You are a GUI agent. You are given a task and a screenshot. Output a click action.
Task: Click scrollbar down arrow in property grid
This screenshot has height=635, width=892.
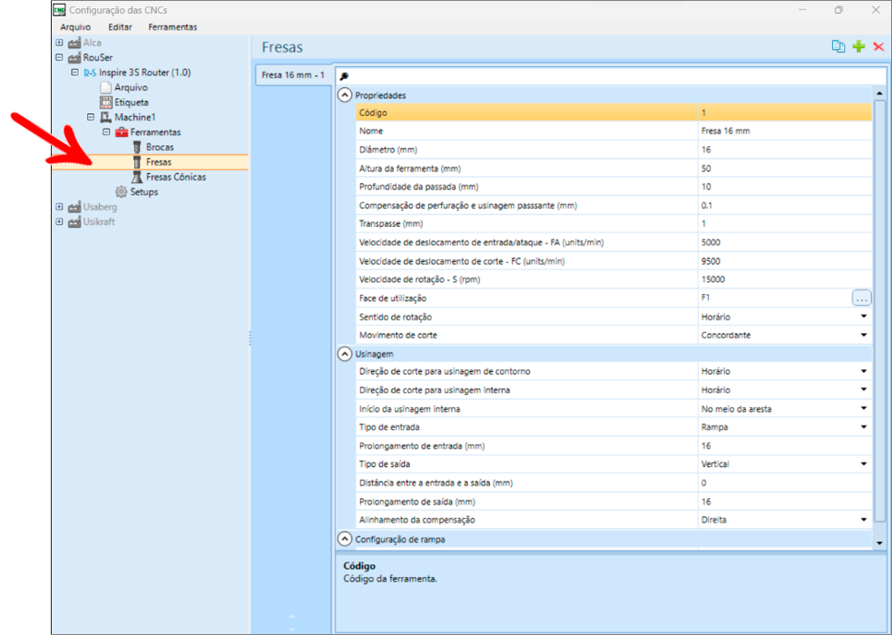click(878, 542)
